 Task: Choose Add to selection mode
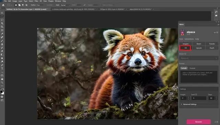click(19, 5)
